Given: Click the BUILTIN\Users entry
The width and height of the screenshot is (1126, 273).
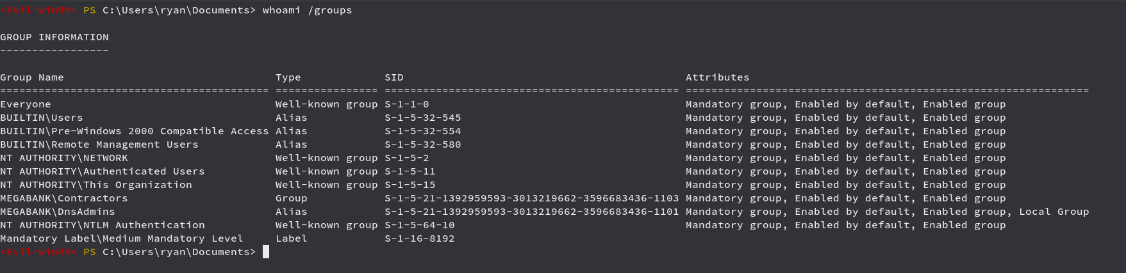Looking at the screenshot, I should [42, 118].
